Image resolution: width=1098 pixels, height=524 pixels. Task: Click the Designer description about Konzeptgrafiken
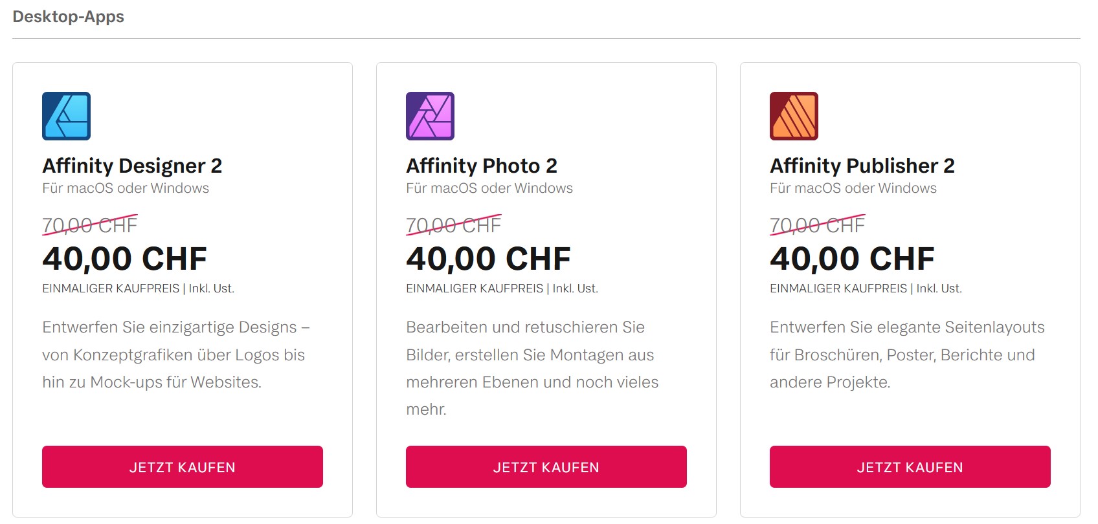coord(174,355)
